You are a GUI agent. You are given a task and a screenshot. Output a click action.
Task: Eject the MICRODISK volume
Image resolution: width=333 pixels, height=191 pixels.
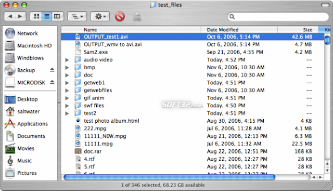tap(52, 82)
